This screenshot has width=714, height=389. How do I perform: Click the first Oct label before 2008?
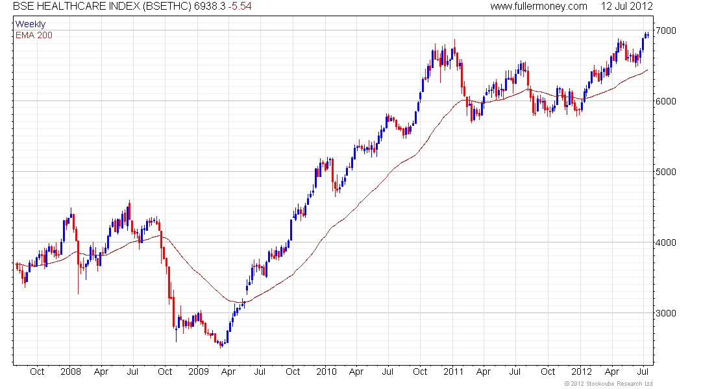coord(37,371)
